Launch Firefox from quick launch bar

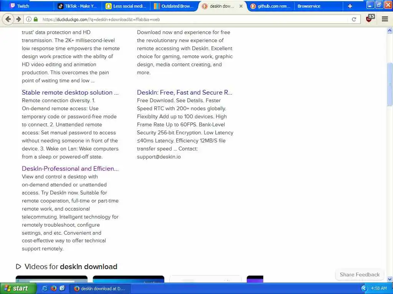tap(53, 288)
